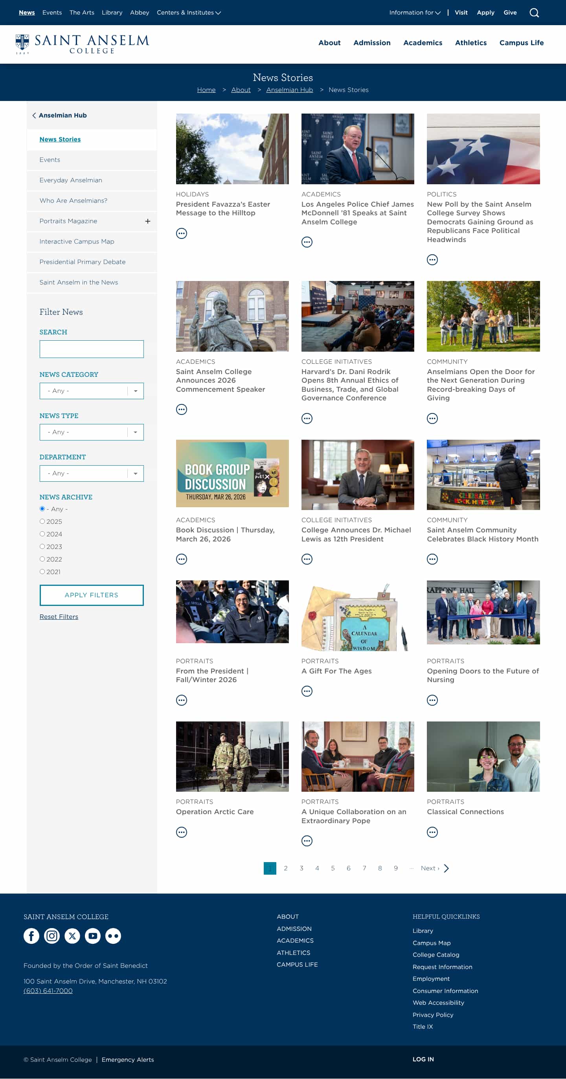This screenshot has width=566, height=1079.
Task: Click more icon under From the President story
Action: [x=182, y=700]
